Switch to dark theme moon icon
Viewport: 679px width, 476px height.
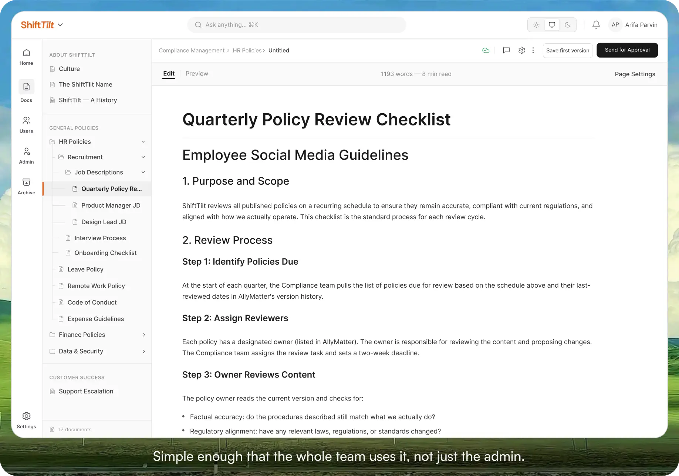pyautogui.click(x=568, y=25)
